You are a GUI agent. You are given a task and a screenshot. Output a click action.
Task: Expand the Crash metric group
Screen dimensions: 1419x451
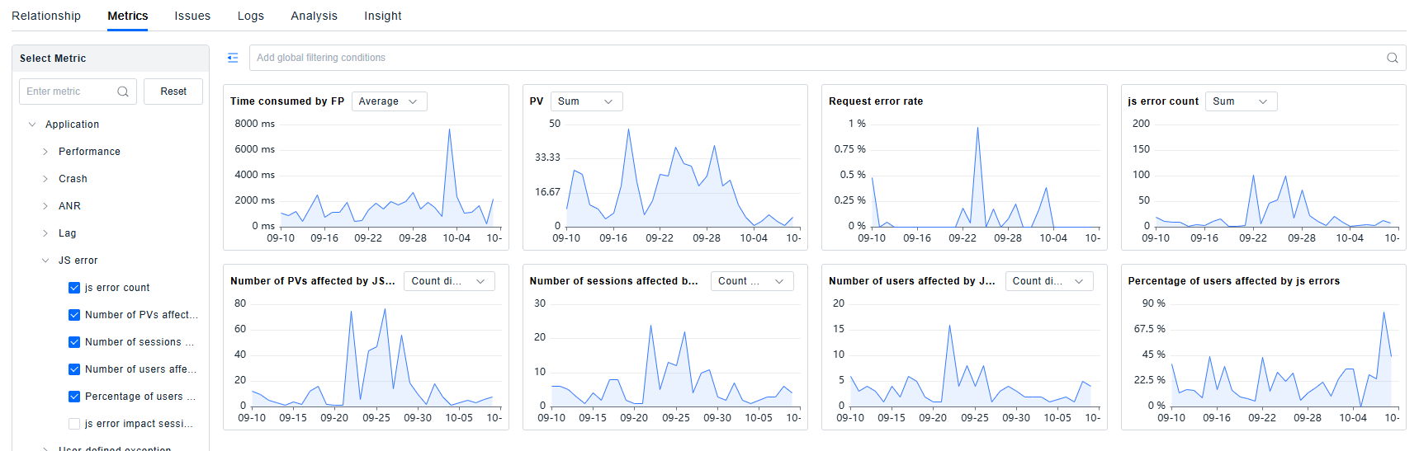point(45,179)
